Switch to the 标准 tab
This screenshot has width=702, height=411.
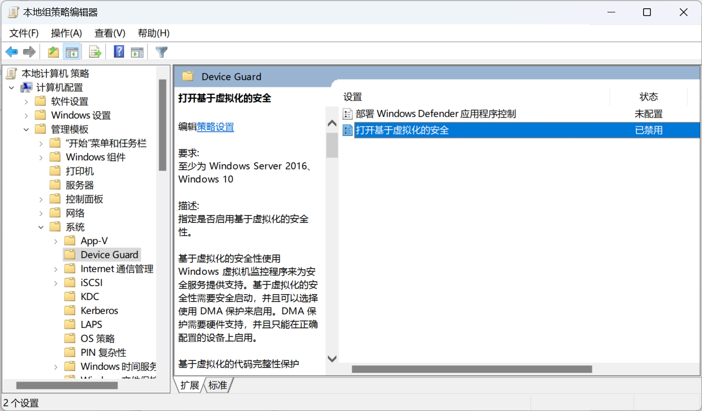tap(217, 386)
